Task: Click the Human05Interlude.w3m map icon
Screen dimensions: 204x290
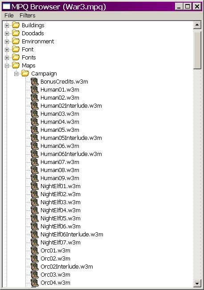Action: (35, 138)
